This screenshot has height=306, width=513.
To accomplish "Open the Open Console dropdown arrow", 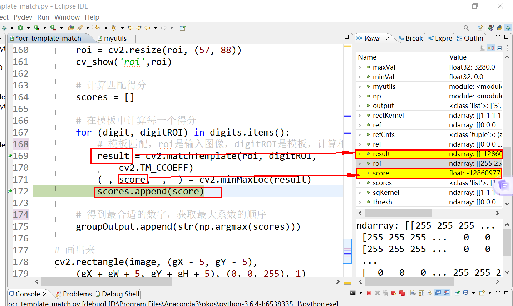I will (490, 293).
